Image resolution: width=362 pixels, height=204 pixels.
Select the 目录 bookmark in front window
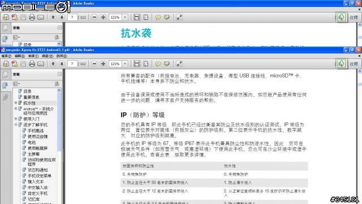pyautogui.click(x=28, y=91)
